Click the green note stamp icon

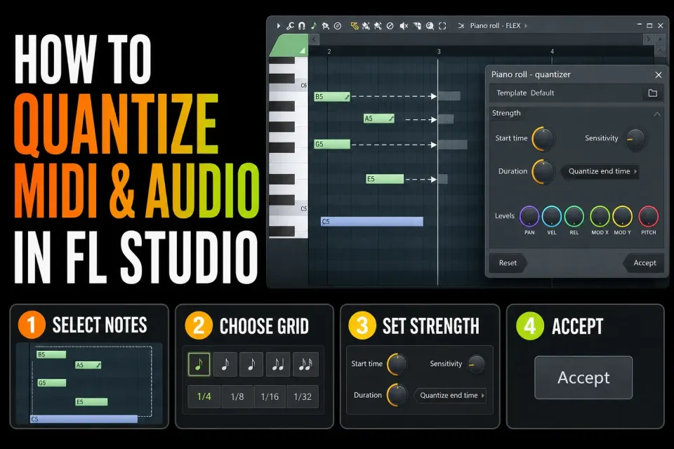click(x=313, y=26)
